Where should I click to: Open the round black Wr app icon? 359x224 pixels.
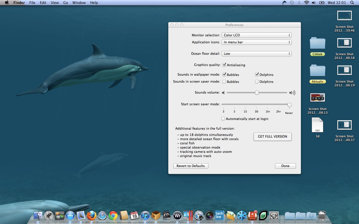(177, 216)
